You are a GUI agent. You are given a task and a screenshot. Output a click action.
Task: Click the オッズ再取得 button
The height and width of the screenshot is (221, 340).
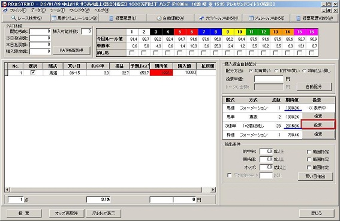coord(67,213)
